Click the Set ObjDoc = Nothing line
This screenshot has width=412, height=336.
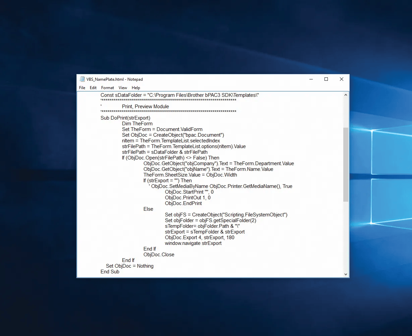tap(130, 266)
